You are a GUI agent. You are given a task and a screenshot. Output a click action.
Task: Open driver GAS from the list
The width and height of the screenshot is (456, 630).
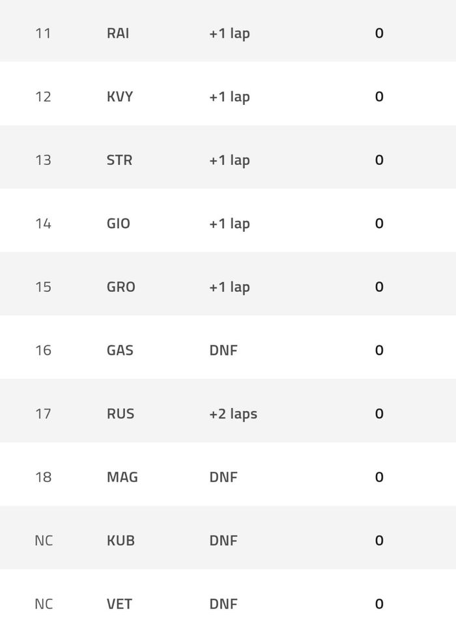click(120, 351)
